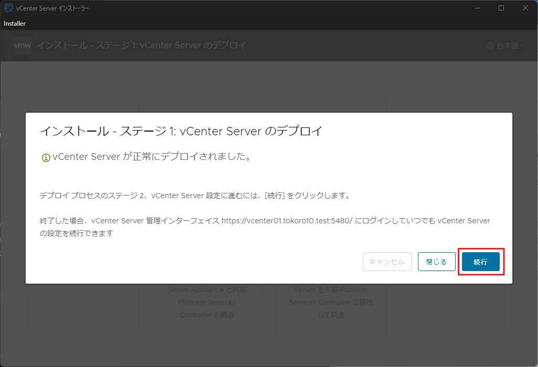Maximize the installer window

(501, 8)
